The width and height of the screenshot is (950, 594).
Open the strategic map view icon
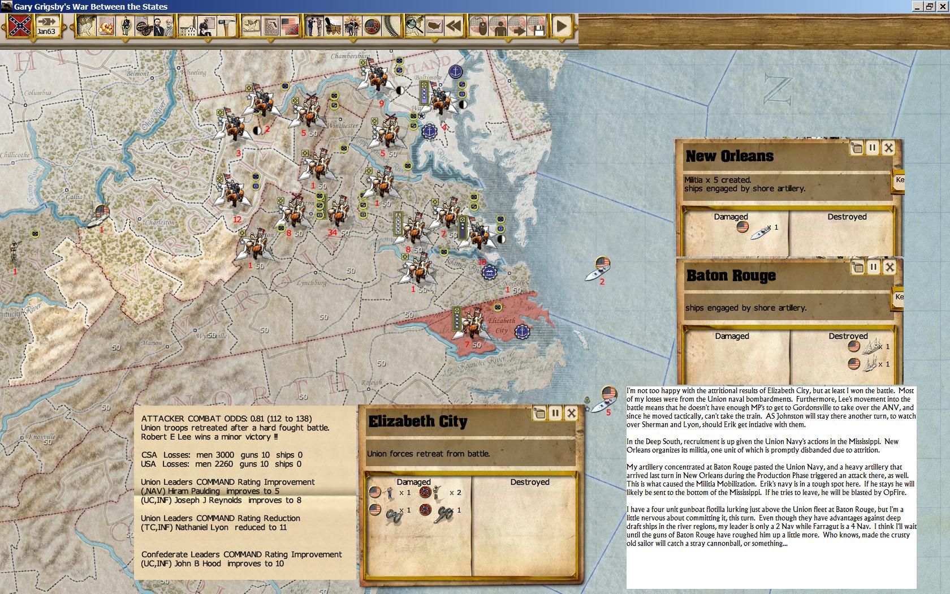click(x=86, y=26)
